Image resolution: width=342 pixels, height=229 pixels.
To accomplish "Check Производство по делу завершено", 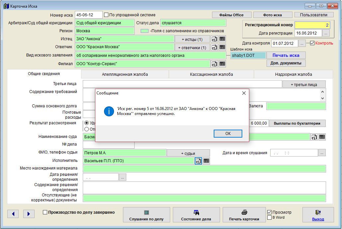I will [x=45, y=212].
